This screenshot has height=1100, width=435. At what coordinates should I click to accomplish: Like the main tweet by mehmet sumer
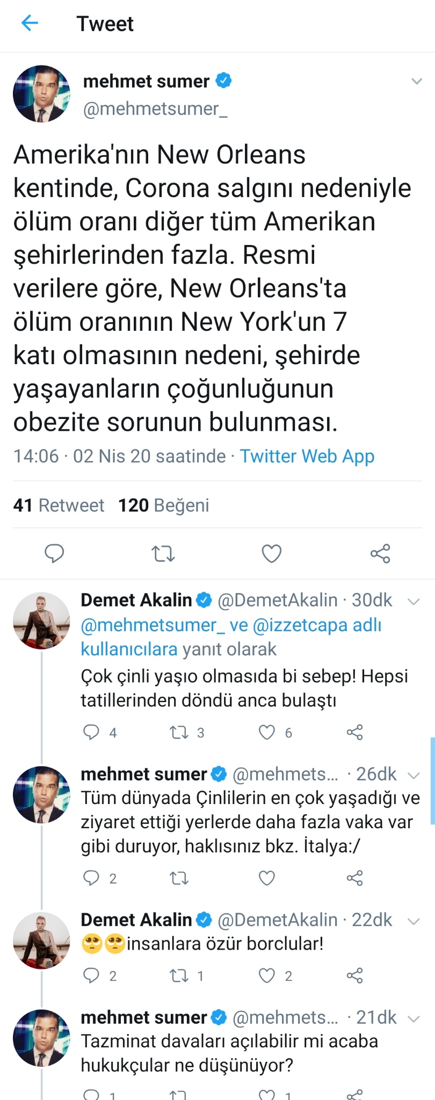pyautogui.click(x=271, y=553)
